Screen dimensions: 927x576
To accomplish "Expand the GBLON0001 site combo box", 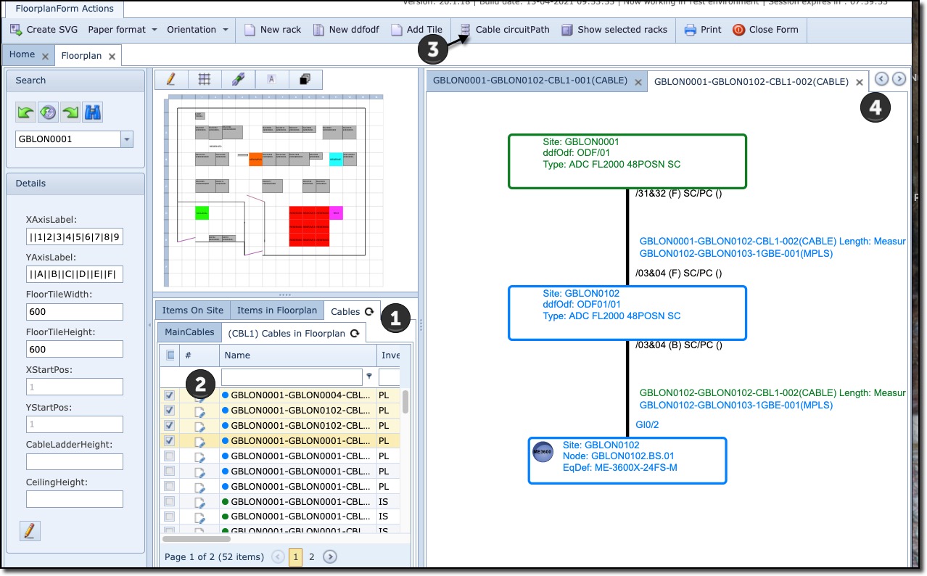I will (x=128, y=139).
